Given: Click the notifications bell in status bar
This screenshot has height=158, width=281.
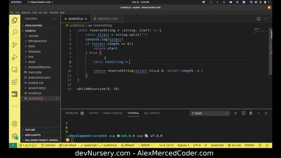Looking at the screenshot, I should click(x=267, y=145).
